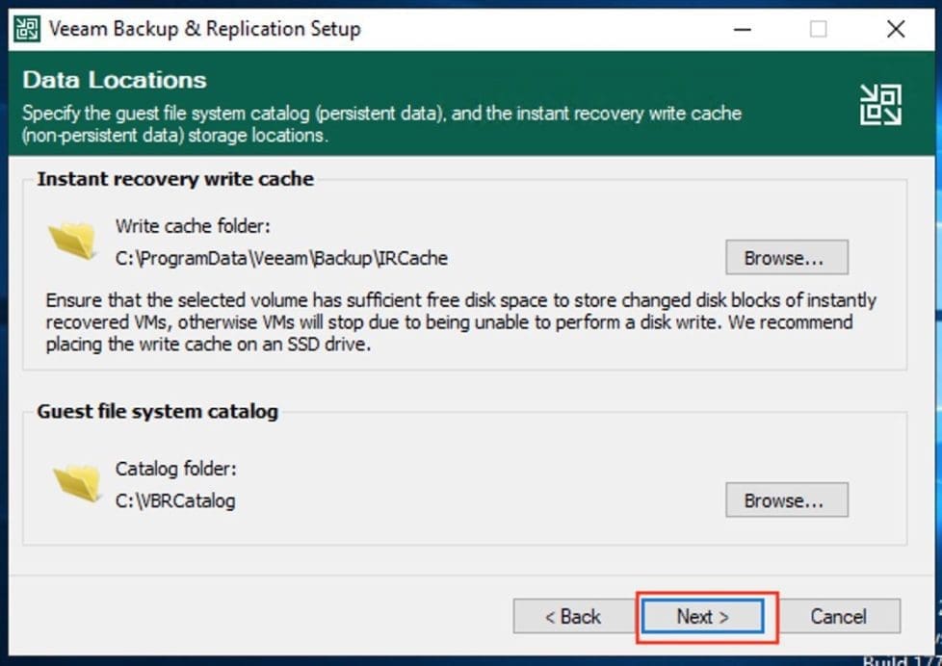Select the IRCache write cache path text
Screen dimensions: 942x666
click(281, 258)
